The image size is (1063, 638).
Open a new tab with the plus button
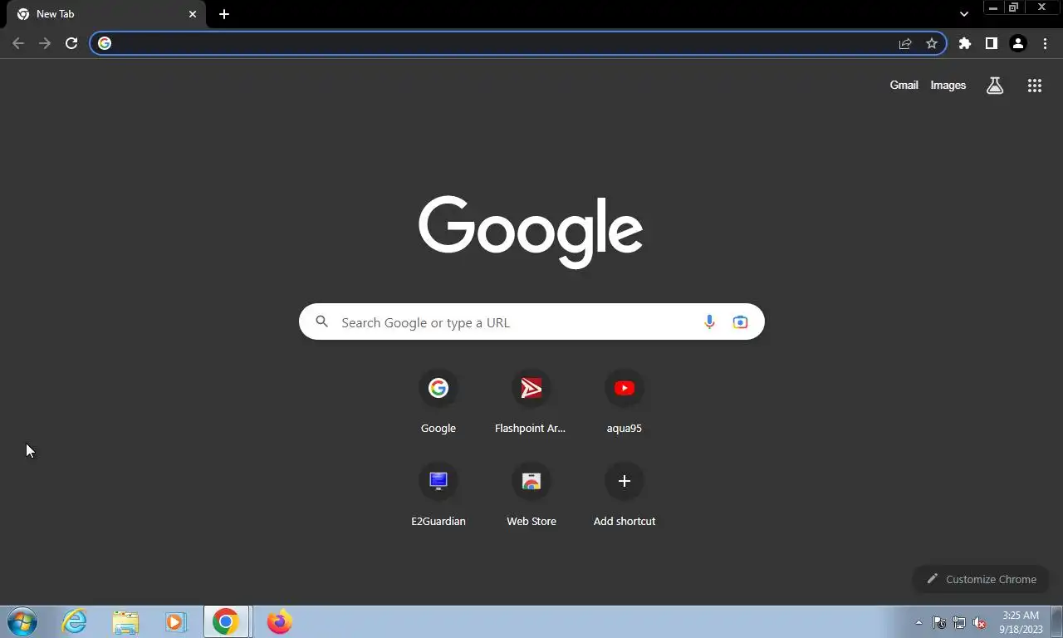click(x=224, y=14)
